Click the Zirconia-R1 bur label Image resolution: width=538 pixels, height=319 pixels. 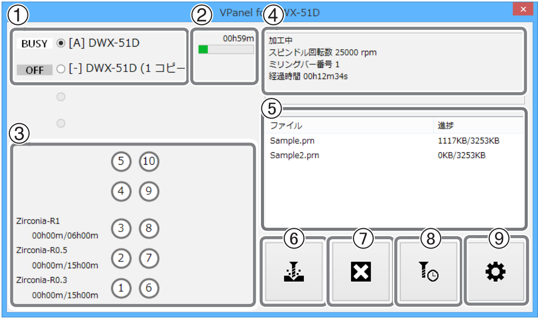coord(38,221)
